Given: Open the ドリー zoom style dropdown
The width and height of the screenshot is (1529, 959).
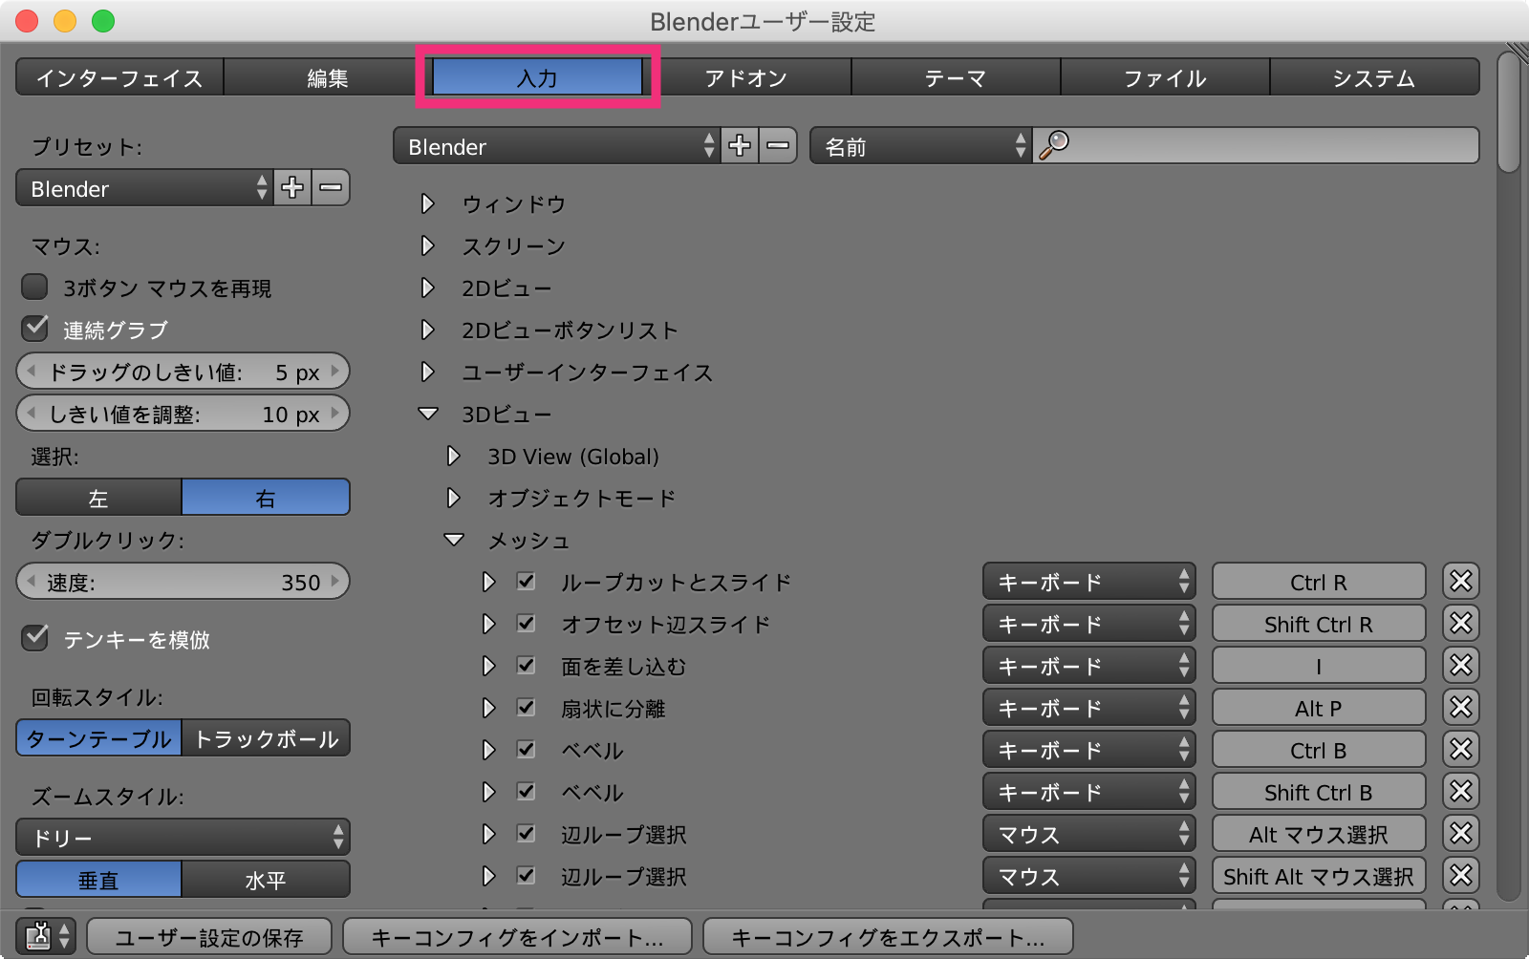Looking at the screenshot, I should (x=183, y=838).
